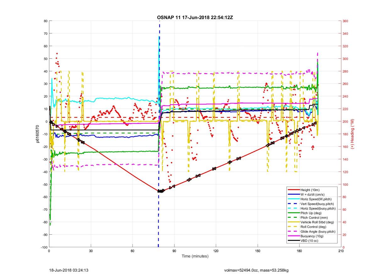Viewport: 377px width, 278px height.
Task: Click the right axis tick label '360'
Action: [346, 21]
